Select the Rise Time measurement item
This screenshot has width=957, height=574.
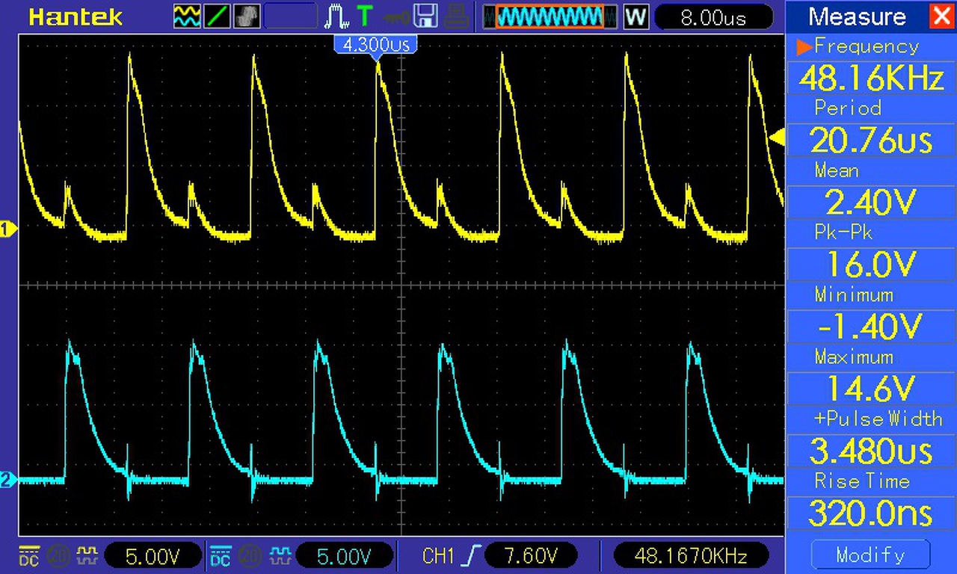click(x=862, y=481)
